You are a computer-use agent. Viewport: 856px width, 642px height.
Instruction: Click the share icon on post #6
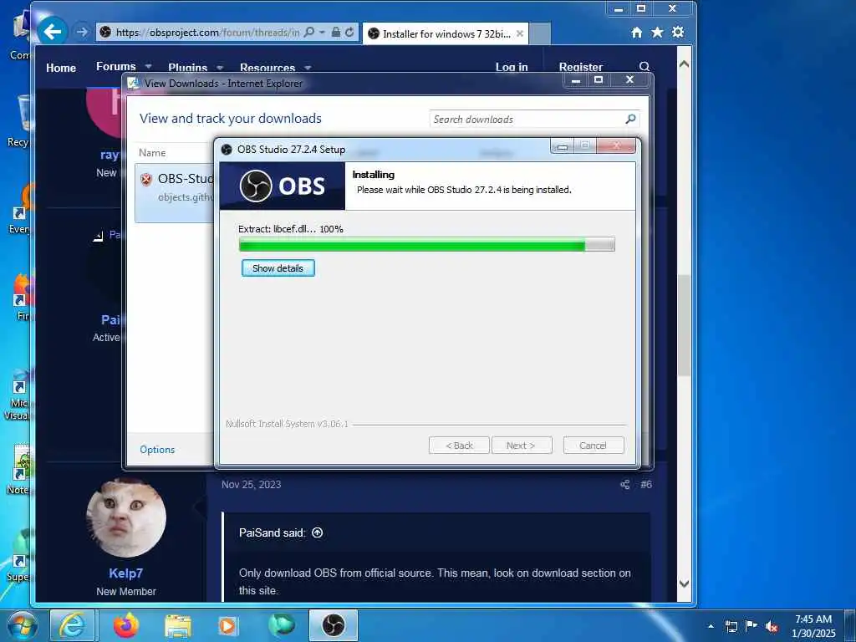625,484
